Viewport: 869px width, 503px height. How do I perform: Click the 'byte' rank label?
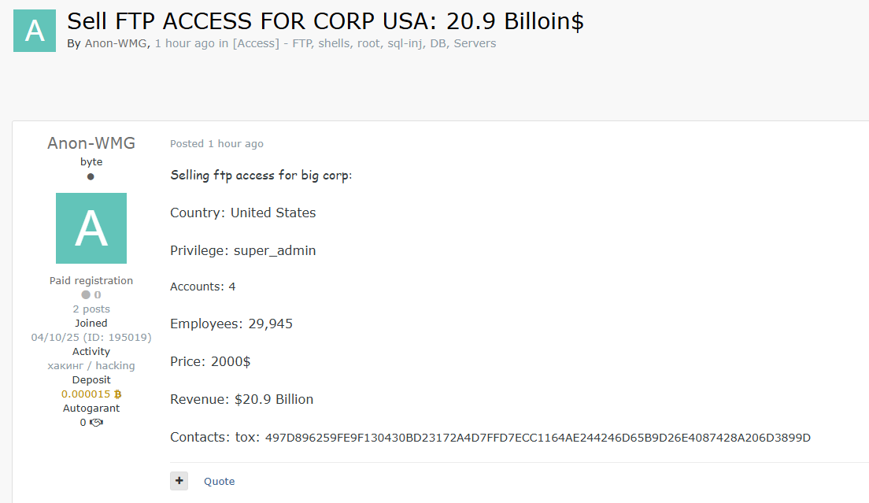tap(91, 161)
